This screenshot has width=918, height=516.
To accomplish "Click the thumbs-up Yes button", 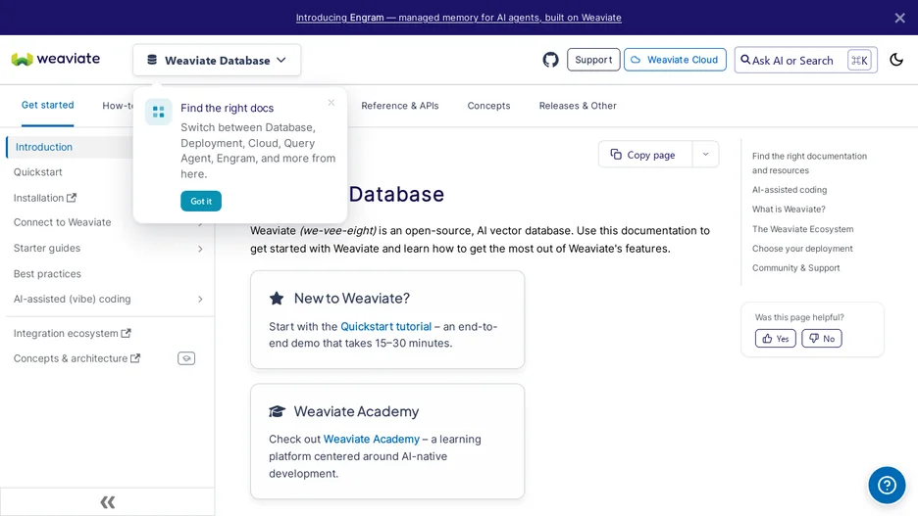I will coord(775,339).
